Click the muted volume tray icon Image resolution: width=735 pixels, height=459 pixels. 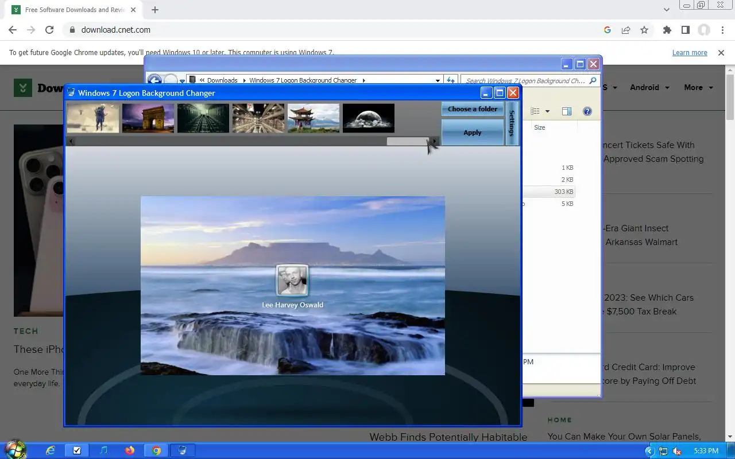click(677, 451)
